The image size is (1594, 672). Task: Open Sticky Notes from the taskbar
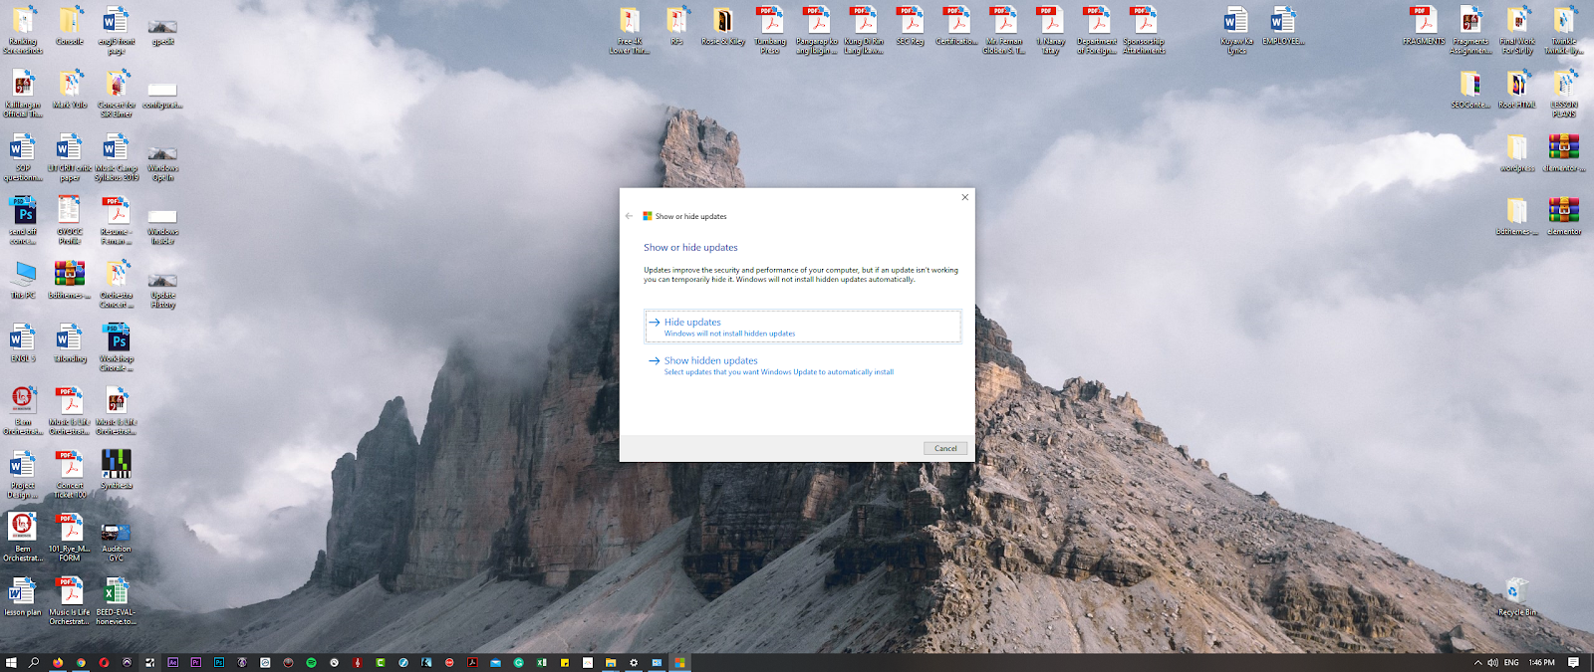point(565,662)
